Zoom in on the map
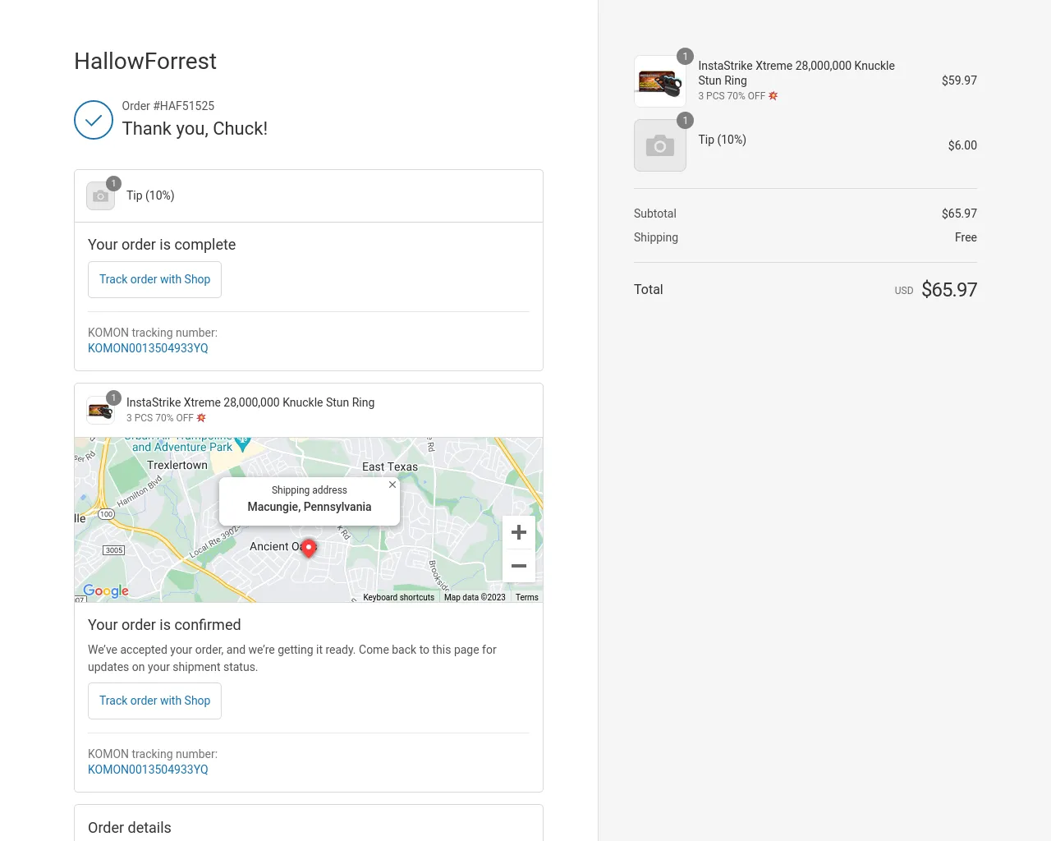This screenshot has width=1051, height=841. tap(519, 532)
